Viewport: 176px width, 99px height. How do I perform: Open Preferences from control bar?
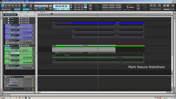[x=112, y=5]
